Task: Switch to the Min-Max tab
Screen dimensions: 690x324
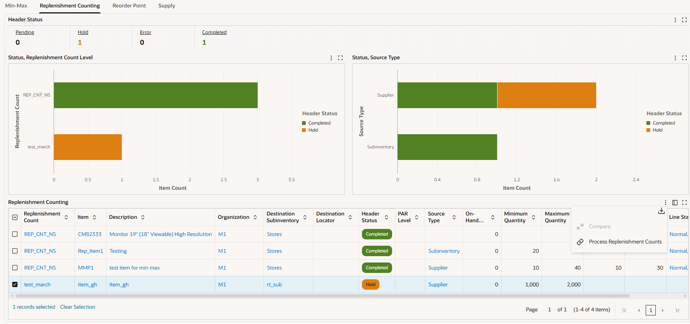Action: 16,6
